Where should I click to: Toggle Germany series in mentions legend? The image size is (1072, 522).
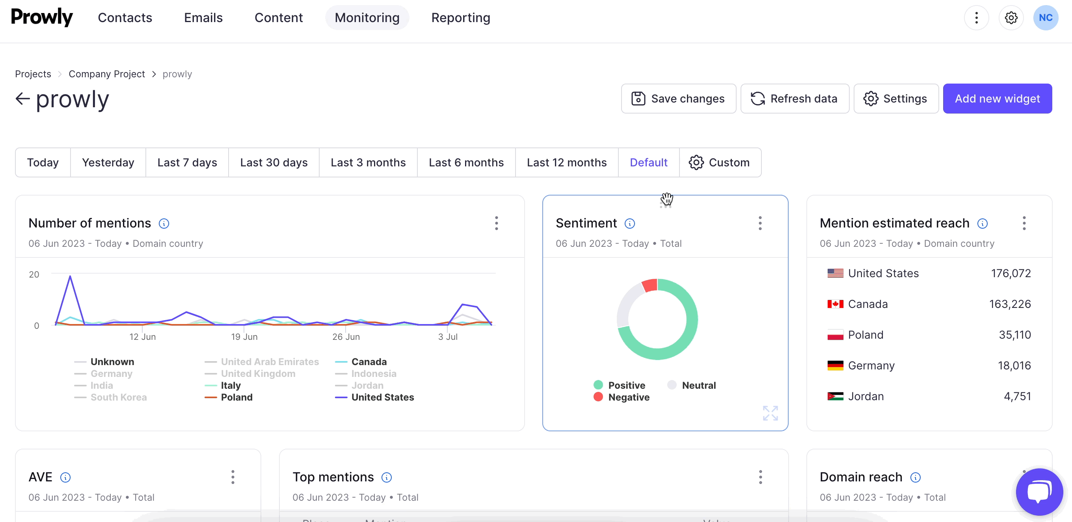(103, 374)
